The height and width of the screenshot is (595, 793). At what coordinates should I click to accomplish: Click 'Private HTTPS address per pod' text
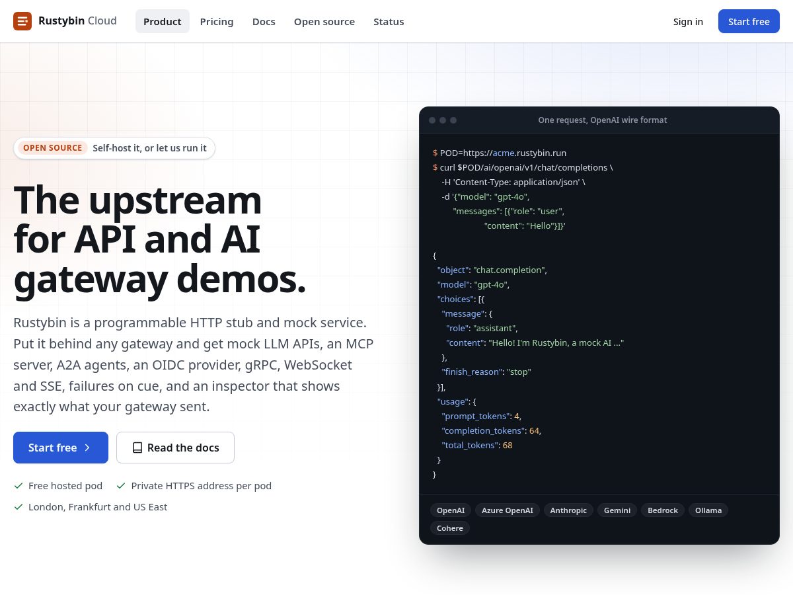coord(202,486)
